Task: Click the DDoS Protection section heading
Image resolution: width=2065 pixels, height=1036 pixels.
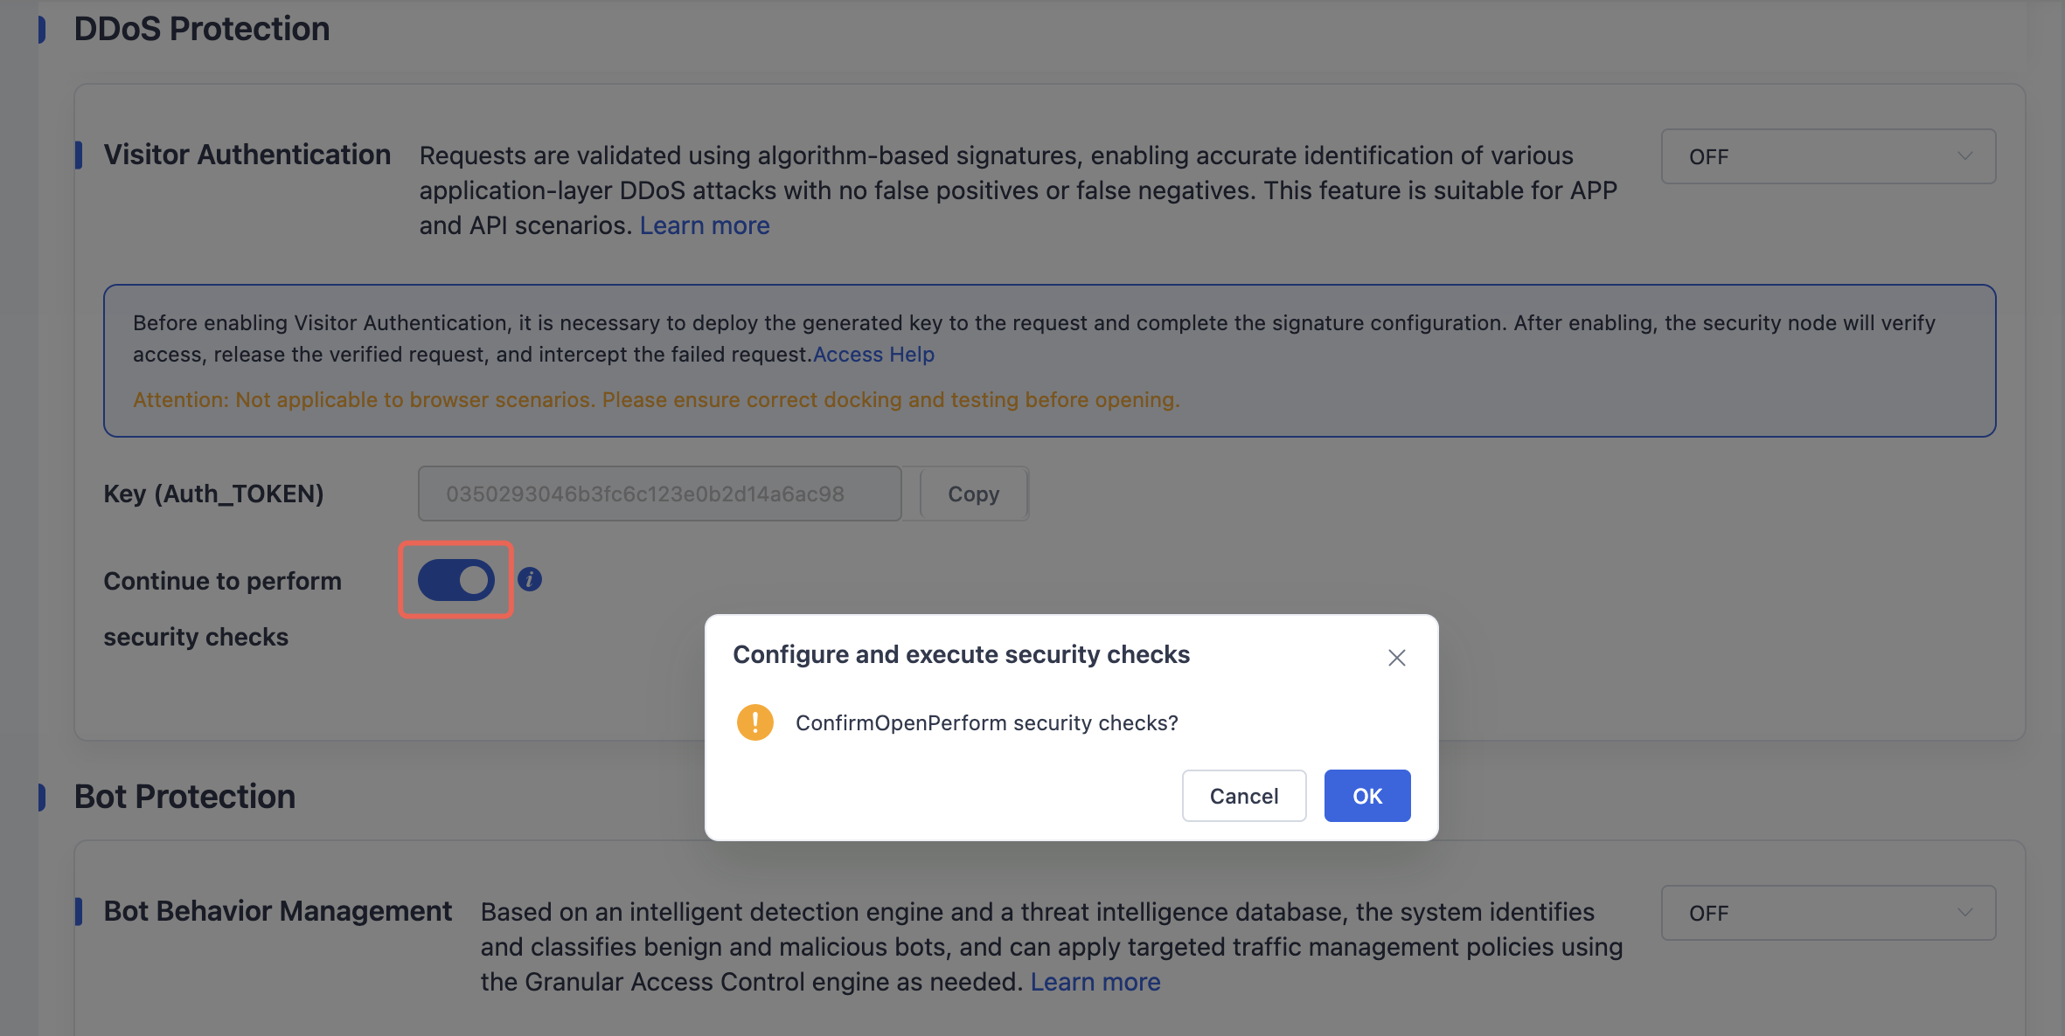Action: click(x=202, y=29)
